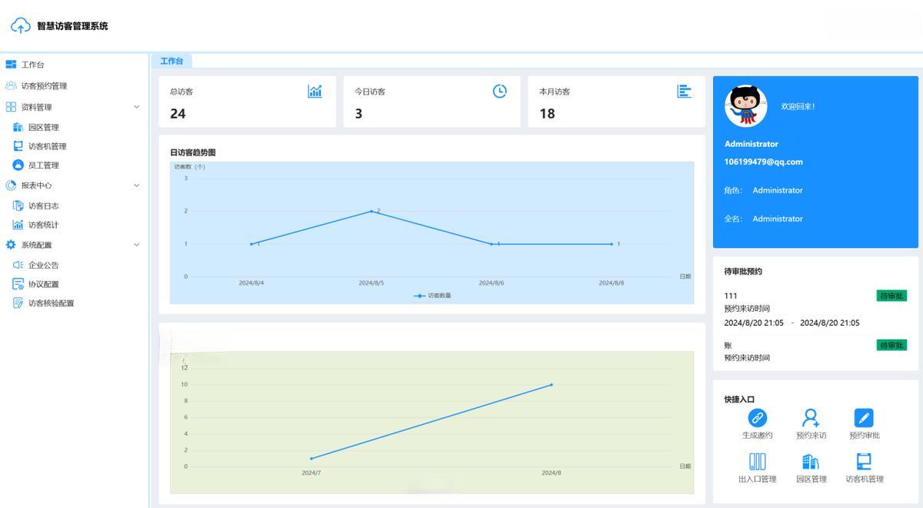Open 访客机管理 quick entry icon
This screenshot has width=923, height=508.
864,461
